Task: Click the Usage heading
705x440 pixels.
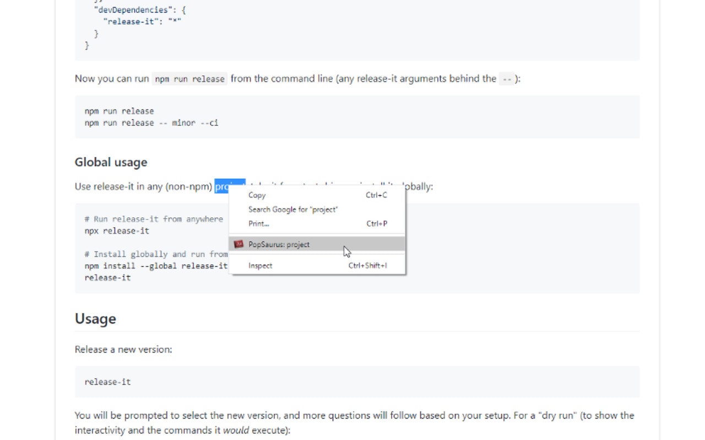Action: point(95,319)
